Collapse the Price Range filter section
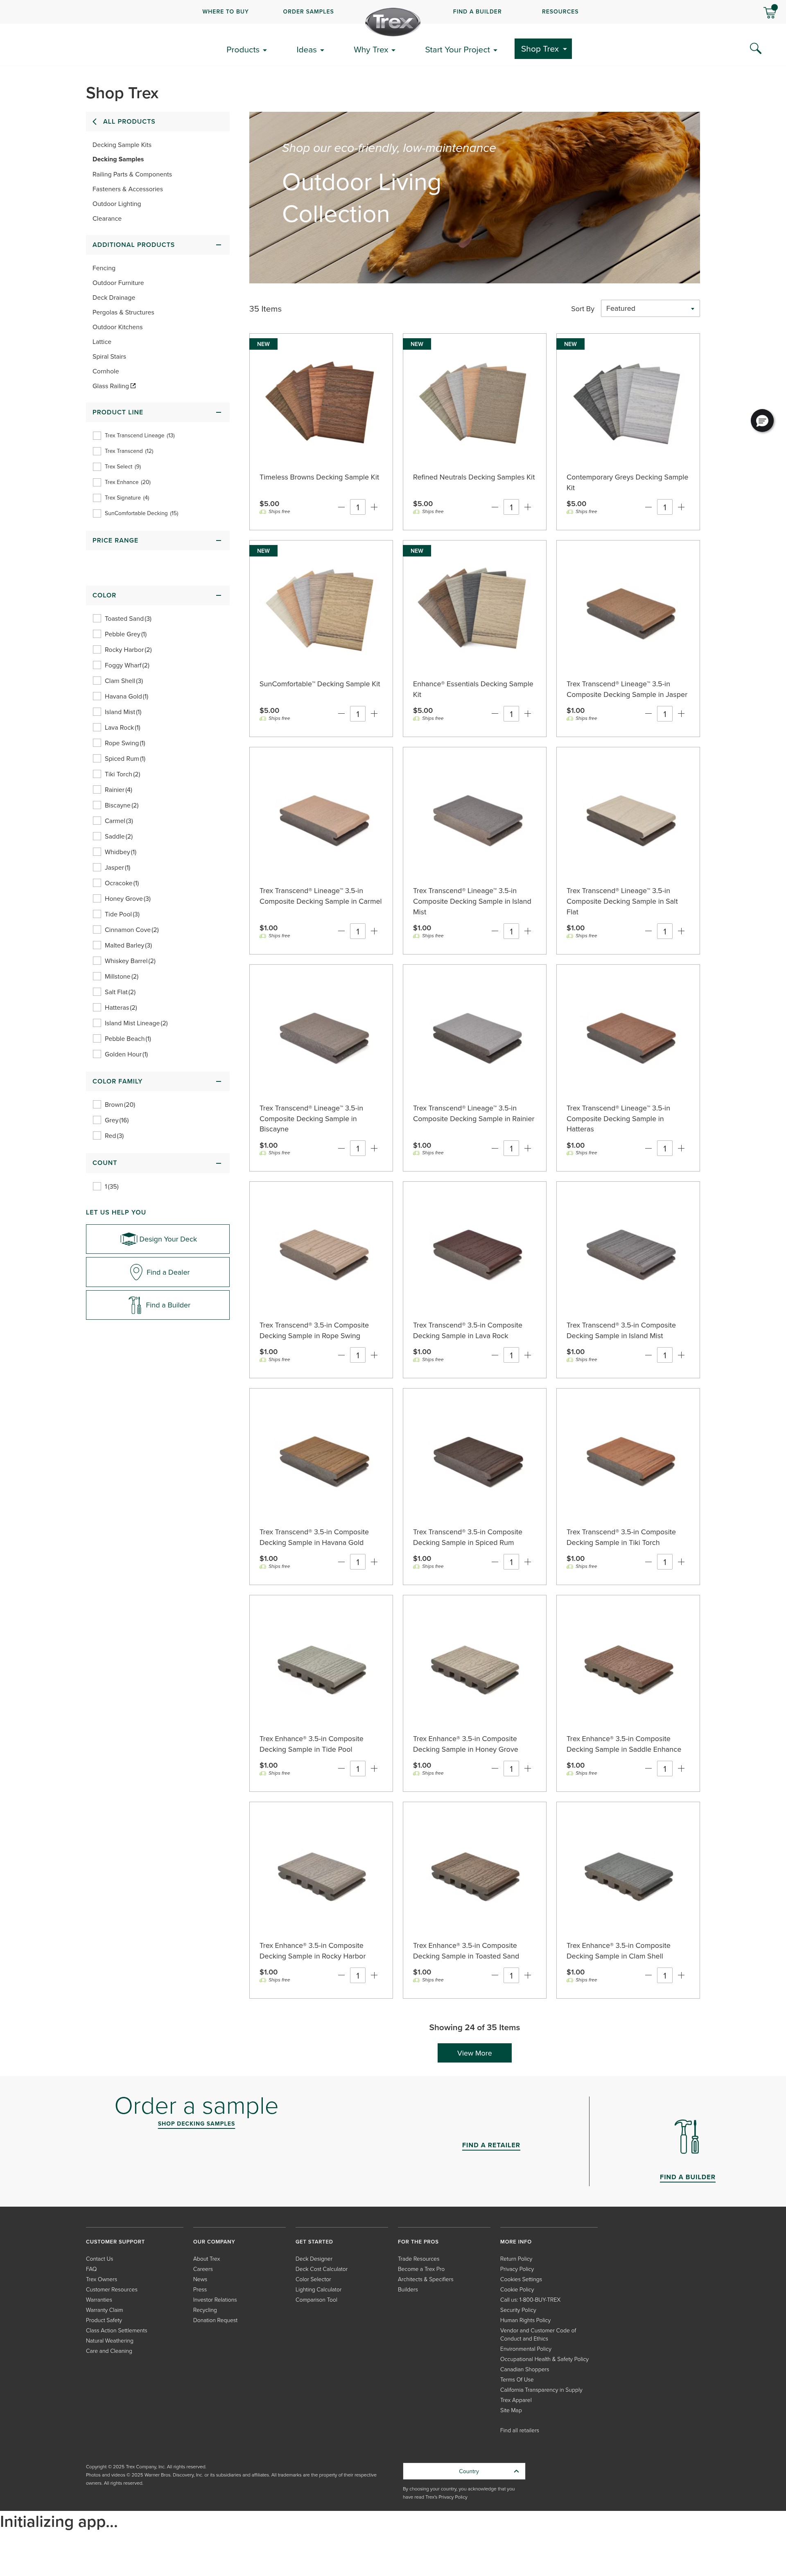Viewport: 786px width, 2576px height. click(x=218, y=540)
